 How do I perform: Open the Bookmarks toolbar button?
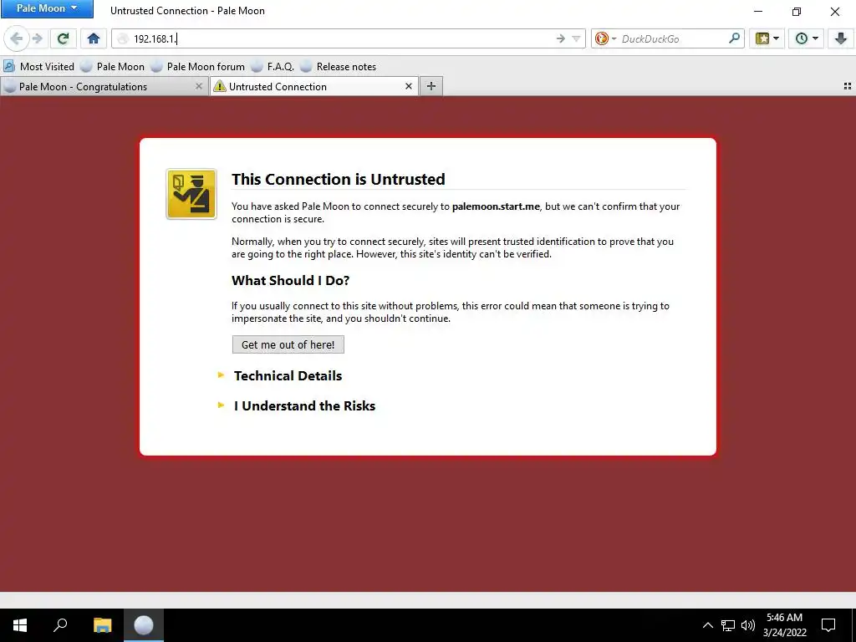click(x=762, y=38)
